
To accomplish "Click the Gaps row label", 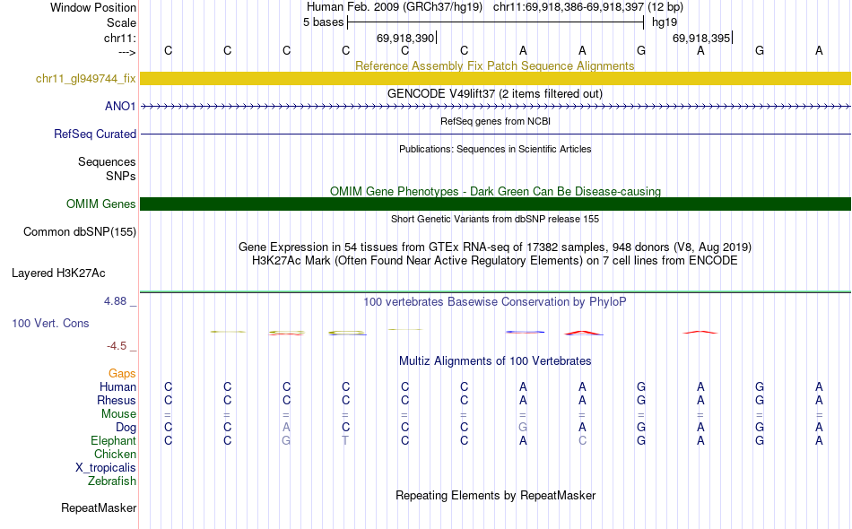I will pos(122,373).
